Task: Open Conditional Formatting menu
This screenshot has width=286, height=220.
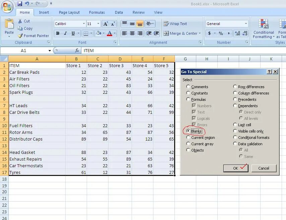Action: coord(264,29)
